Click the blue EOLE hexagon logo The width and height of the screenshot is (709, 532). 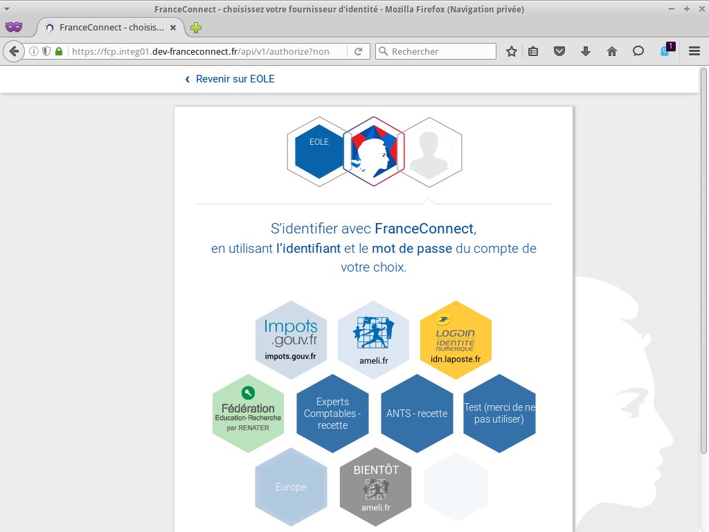pos(318,152)
